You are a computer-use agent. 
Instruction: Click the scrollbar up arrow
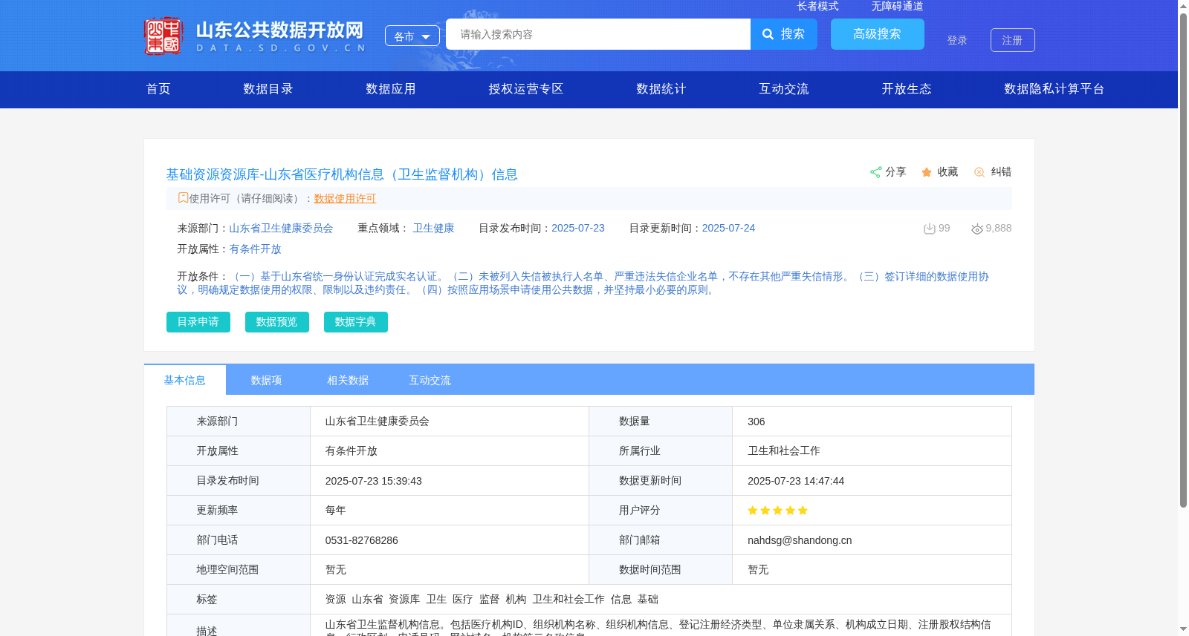(x=1184, y=6)
